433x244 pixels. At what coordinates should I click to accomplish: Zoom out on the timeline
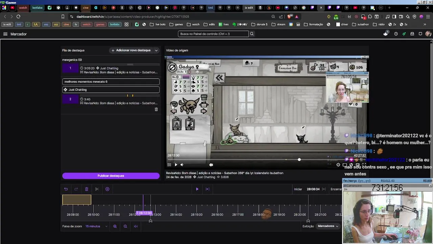tap(125, 226)
